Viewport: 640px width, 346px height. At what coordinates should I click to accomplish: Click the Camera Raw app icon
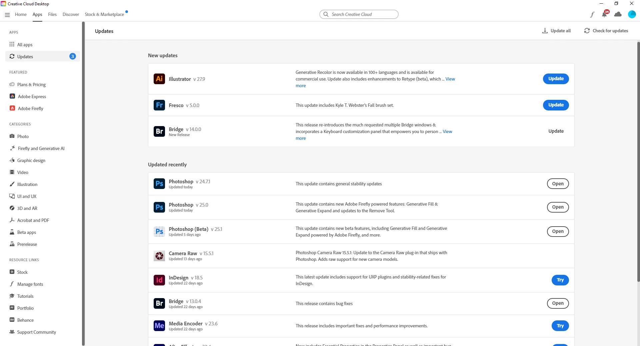[159, 256]
